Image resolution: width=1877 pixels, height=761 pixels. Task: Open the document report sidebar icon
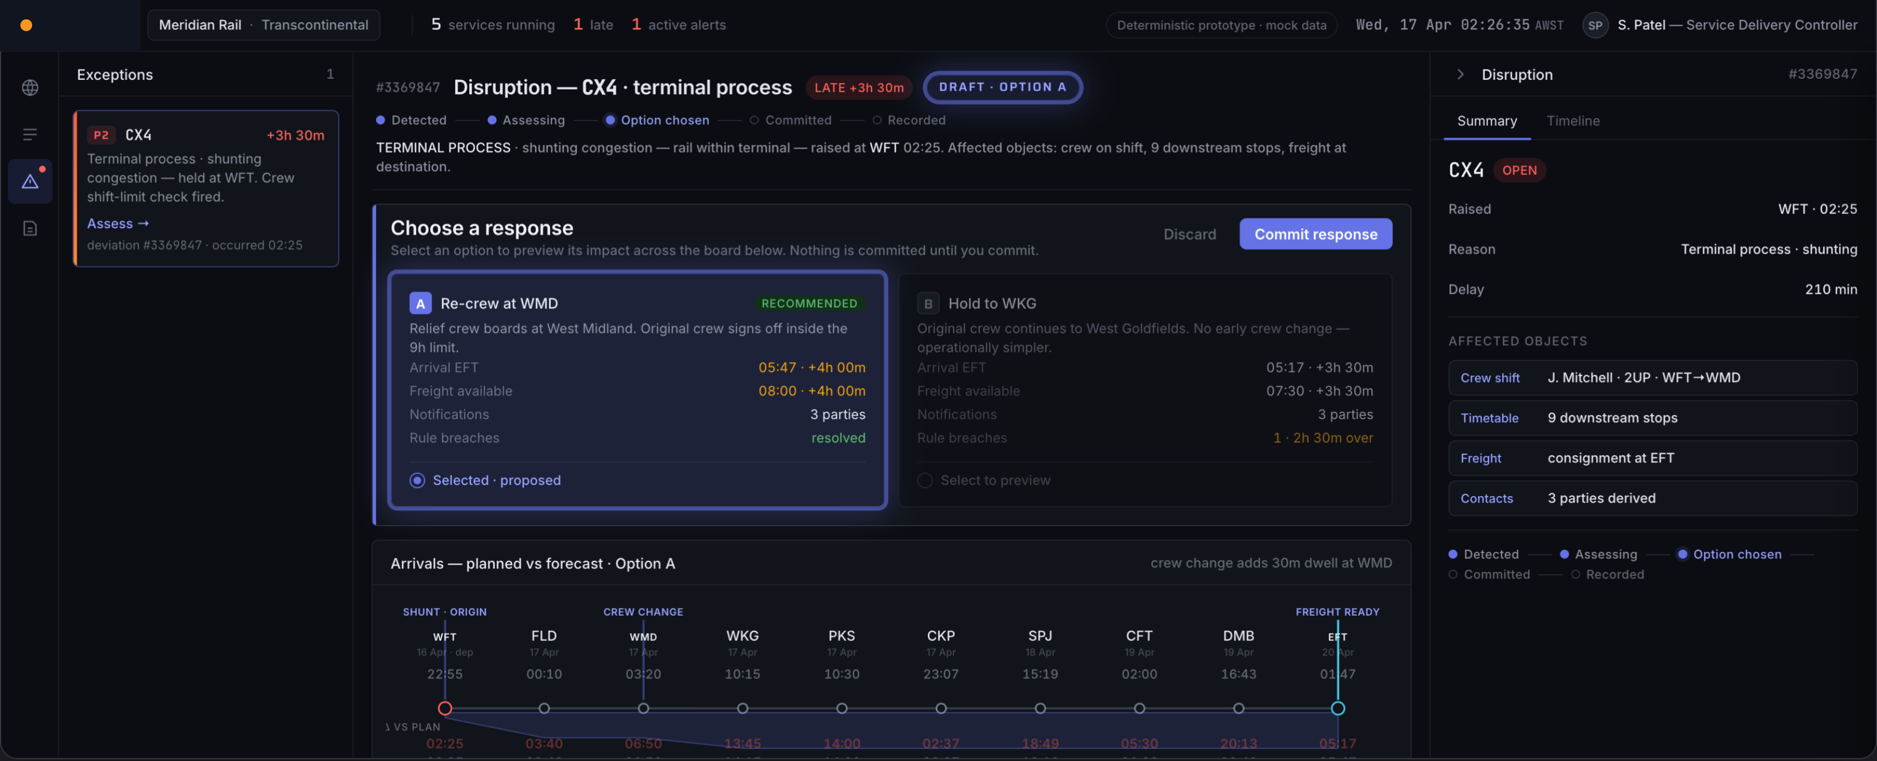pyautogui.click(x=30, y=228)
